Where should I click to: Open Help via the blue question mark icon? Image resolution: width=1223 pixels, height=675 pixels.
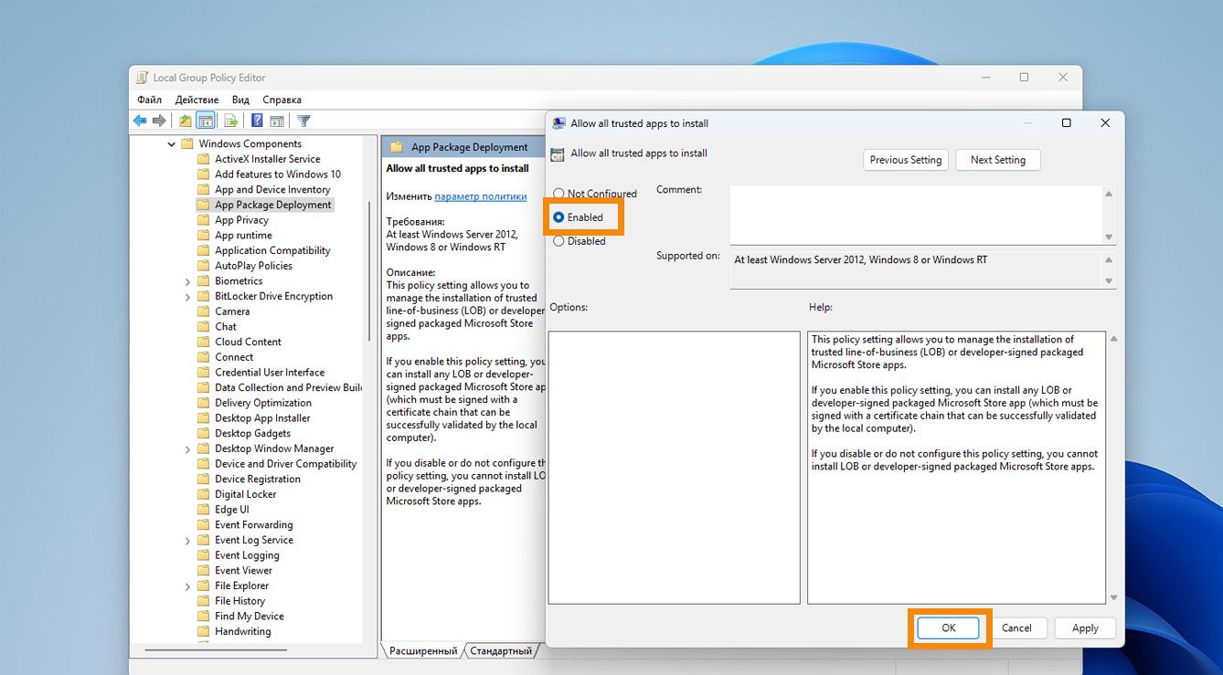pyautogui.click(x=257, y=121)
